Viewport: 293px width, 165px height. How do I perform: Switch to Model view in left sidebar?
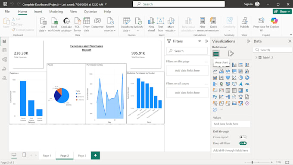[4, 59]
